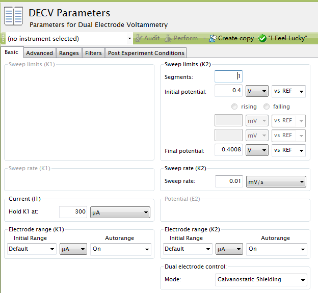
Task: Click the Perform experiment icon
Action: click(168, 38)
